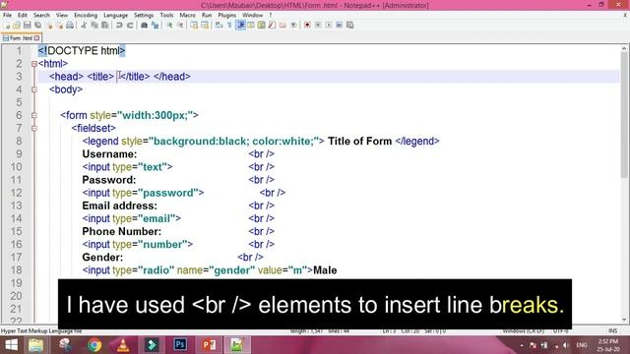Click Save Recorded Macro icon

tap(350, 25)
